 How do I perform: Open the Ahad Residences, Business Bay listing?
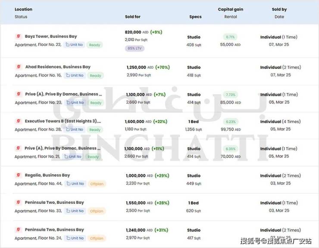point(58,67)
